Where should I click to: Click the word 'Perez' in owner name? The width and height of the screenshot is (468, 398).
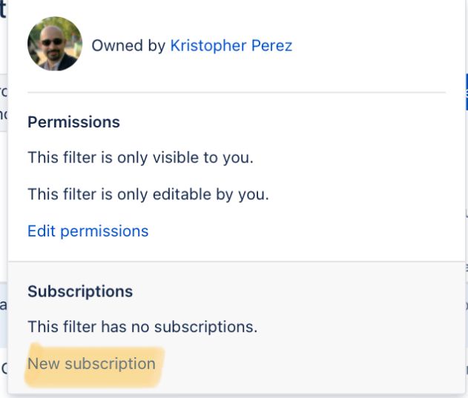[271, 46]
